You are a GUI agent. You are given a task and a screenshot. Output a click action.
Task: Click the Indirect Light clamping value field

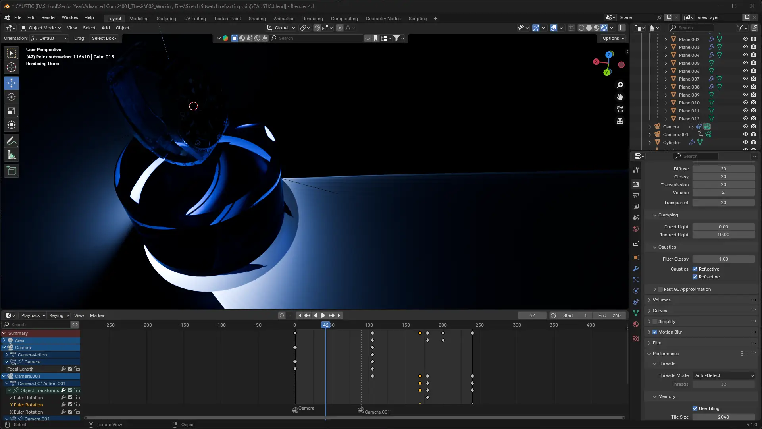(x=723, y=234)
